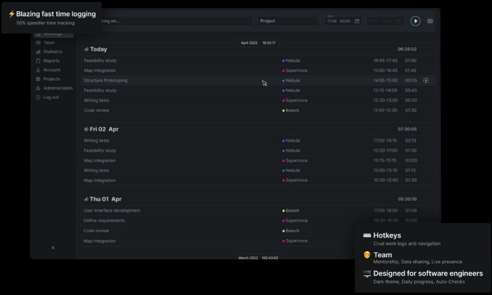Open Reports from the sidebar
Image resolution: width=492 pixels, height=295 pixels.
(x=50, y=60)
